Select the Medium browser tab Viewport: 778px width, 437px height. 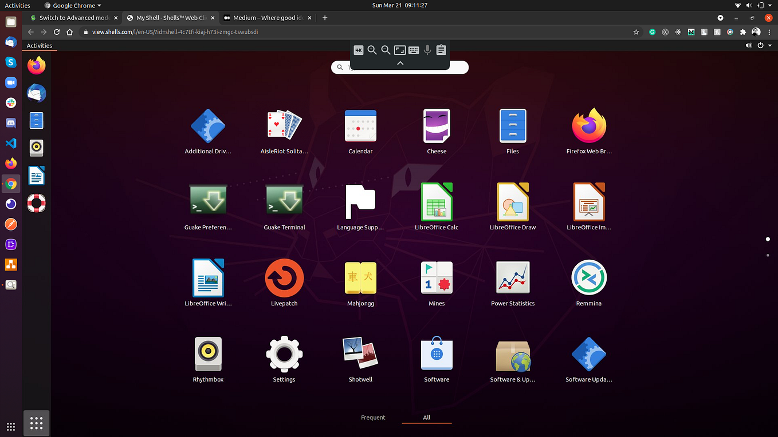pos(267,18)
